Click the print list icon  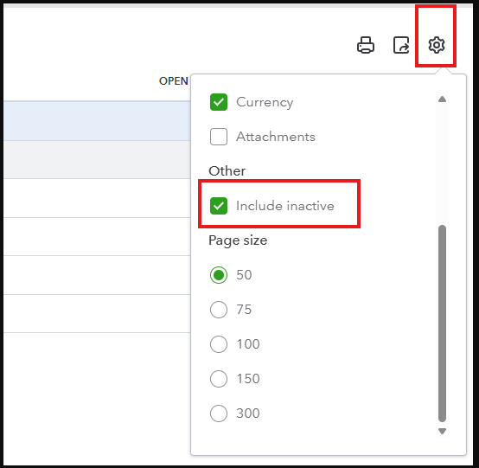[x=366, y=45]
